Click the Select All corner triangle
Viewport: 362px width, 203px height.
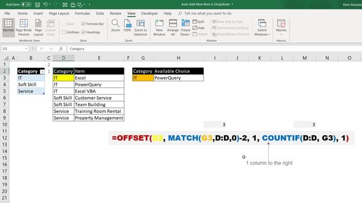click(6, 58)
